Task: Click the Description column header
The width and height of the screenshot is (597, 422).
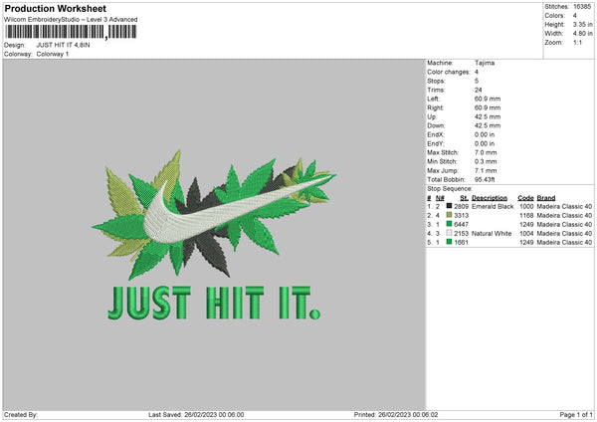Action: 490,198
